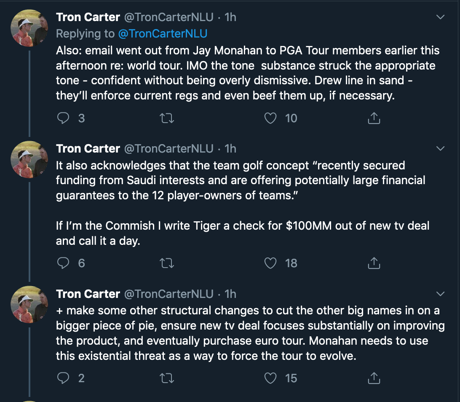Open more options for first tweet
The height and width of the screenshot is (402, 460).
tap(440, 17)
